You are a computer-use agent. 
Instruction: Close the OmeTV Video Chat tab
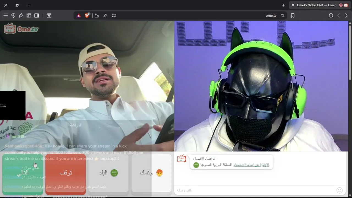[x=293, y=5]
